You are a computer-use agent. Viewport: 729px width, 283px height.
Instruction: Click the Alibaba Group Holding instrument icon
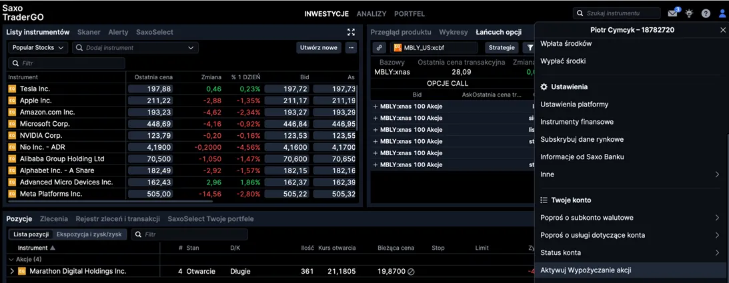point(12,158)
